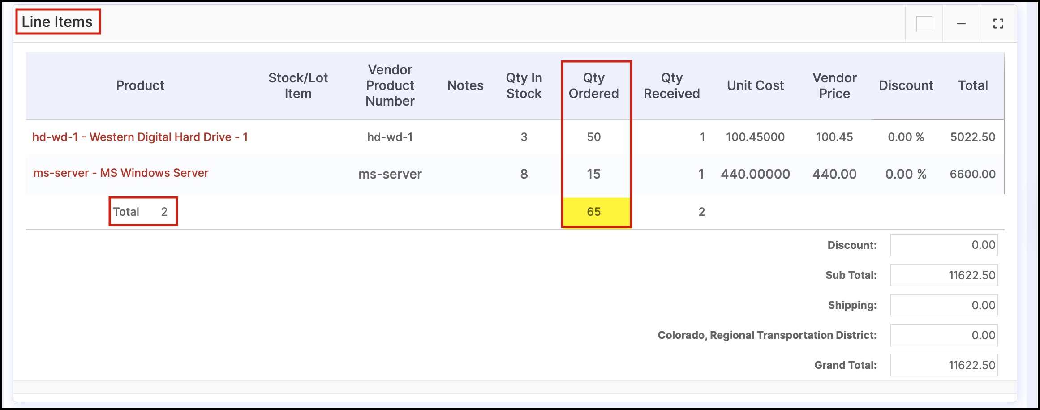
Task: Select the Total 2 line count label
Action: pos(140,212)
